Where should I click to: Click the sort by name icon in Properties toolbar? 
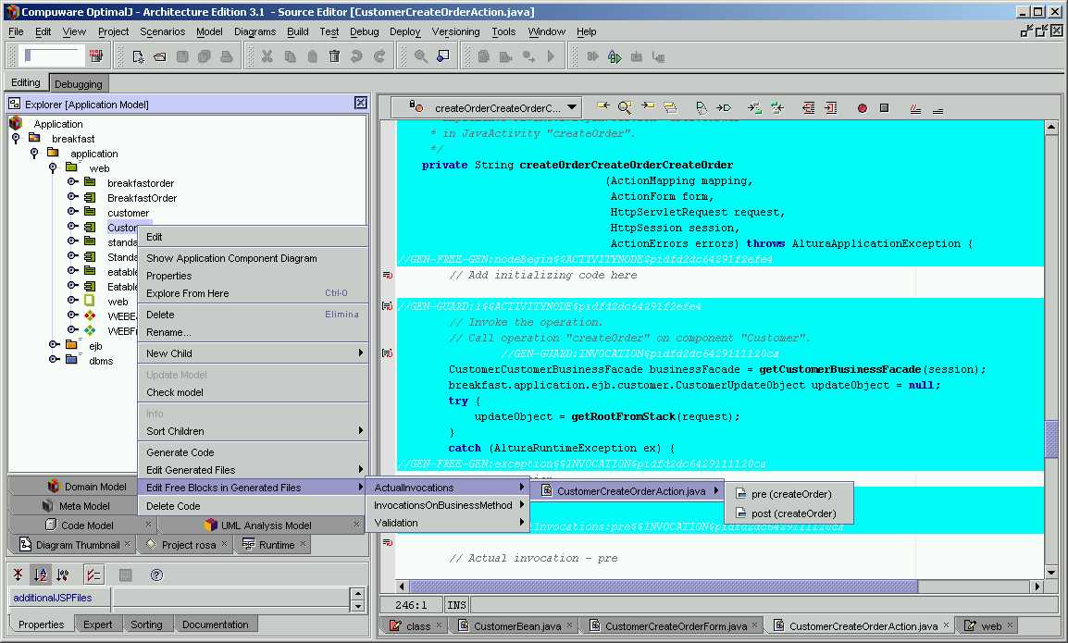[41, 575]
